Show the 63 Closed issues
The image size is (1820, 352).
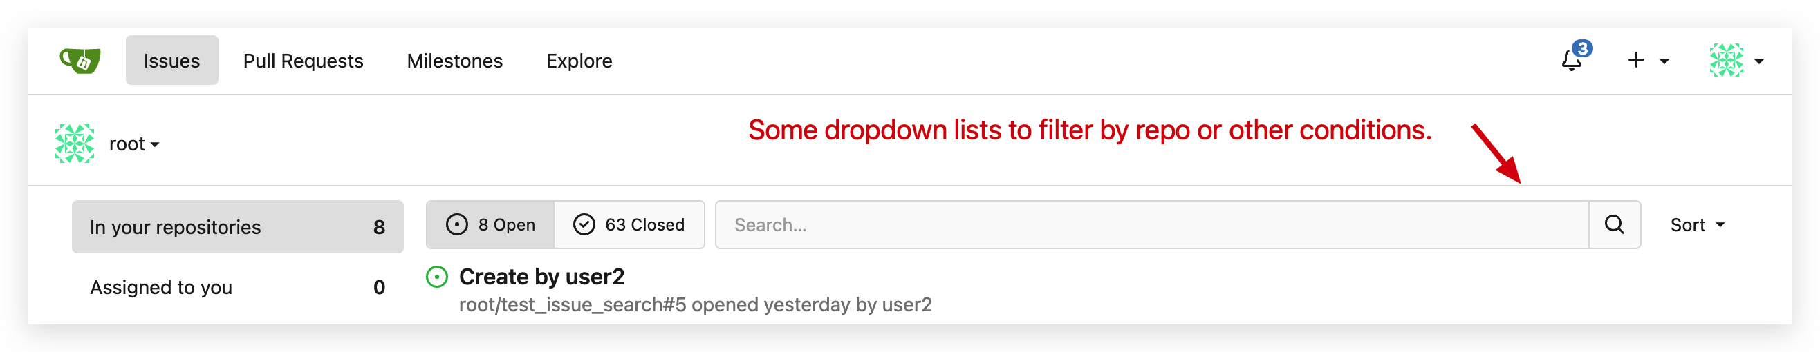[629, 225]
